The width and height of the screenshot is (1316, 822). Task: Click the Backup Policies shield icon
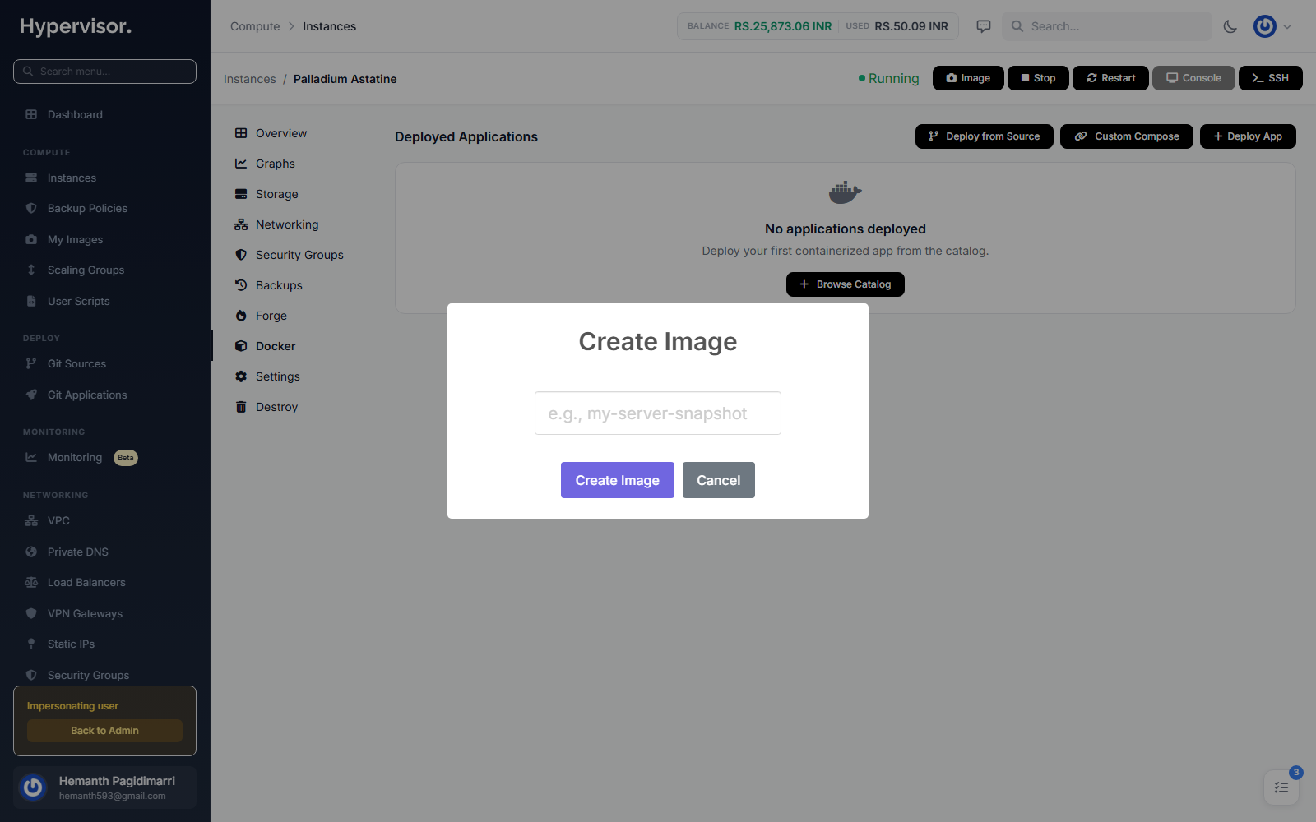(x=31, y=208)
